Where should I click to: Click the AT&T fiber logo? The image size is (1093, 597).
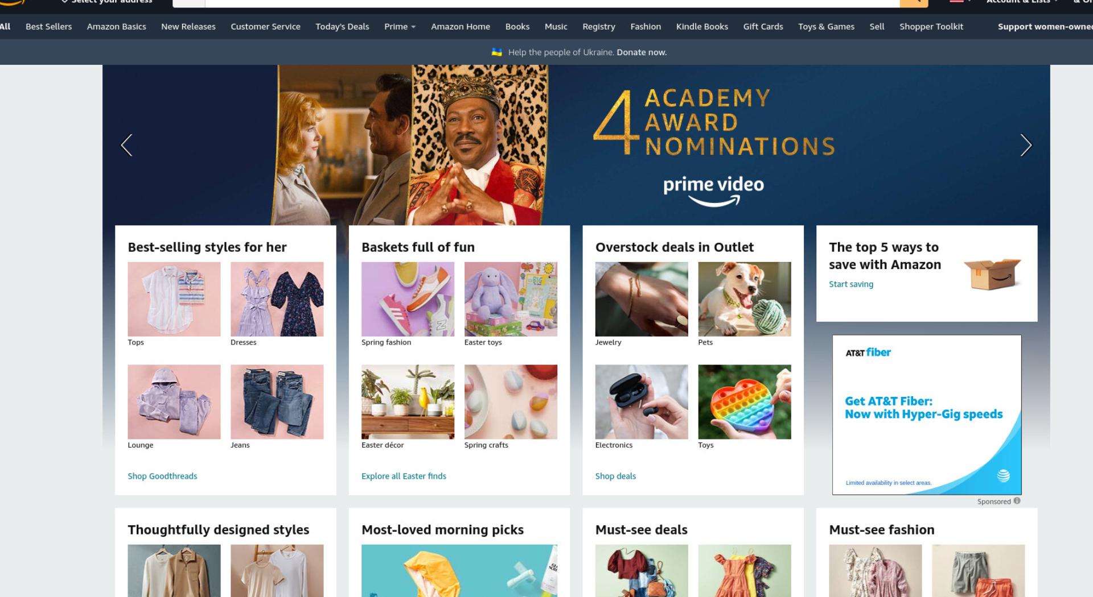tap(868, 353)
